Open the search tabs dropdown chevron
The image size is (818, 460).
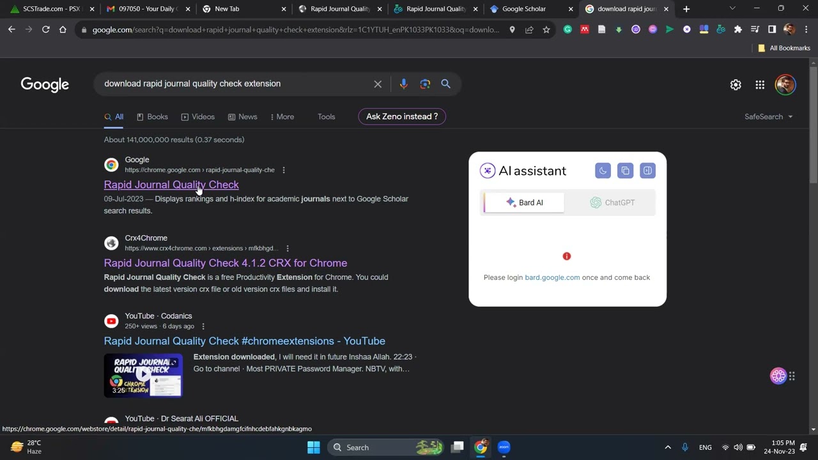coord(732,9)
